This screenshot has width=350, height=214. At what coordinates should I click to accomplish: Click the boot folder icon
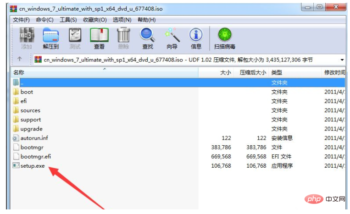[x=16, y=92]
